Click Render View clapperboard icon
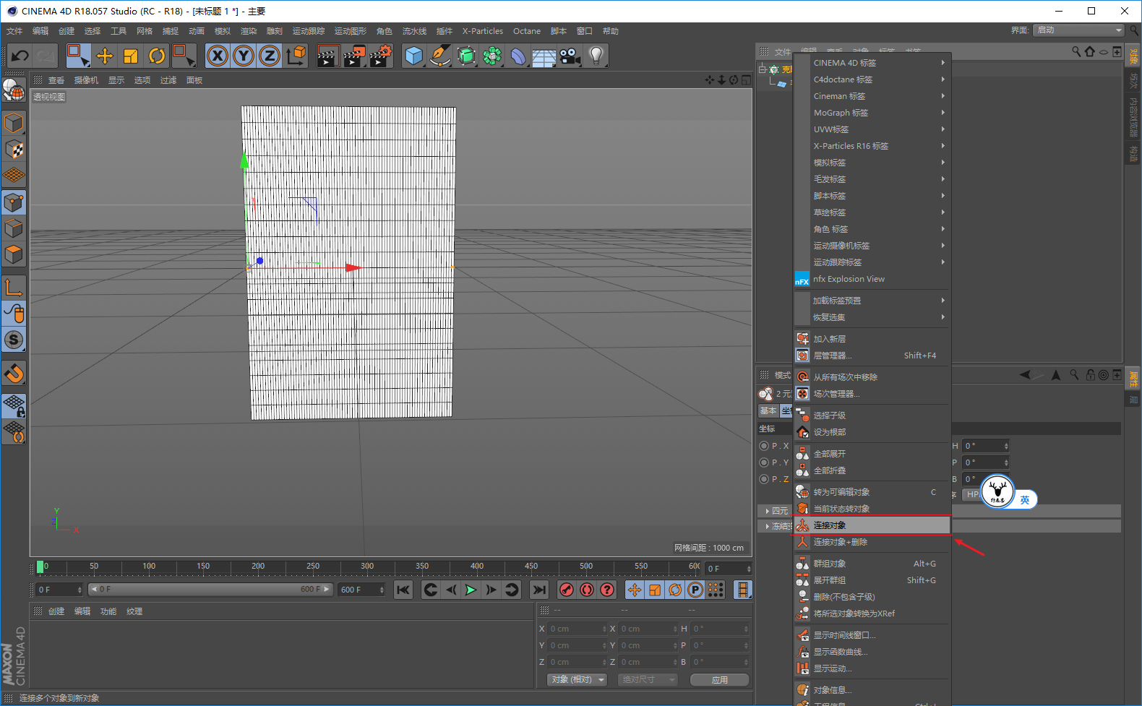 pyautogui.click(x=327, y=56)
